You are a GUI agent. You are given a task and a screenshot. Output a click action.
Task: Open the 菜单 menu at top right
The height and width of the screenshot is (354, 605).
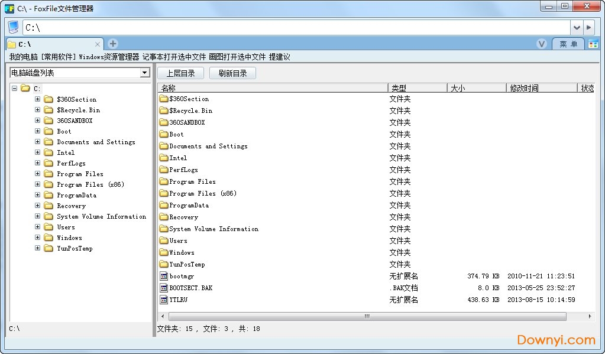click(x=568, y=43)
